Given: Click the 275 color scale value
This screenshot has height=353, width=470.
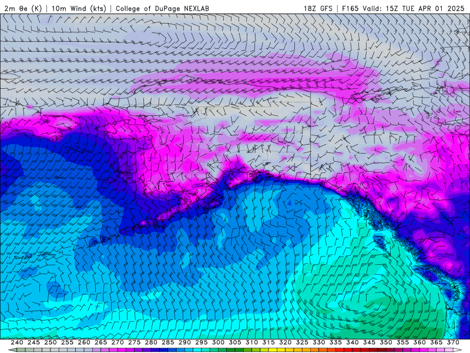Looking at the screenshot, I should [x=135, y=342].
